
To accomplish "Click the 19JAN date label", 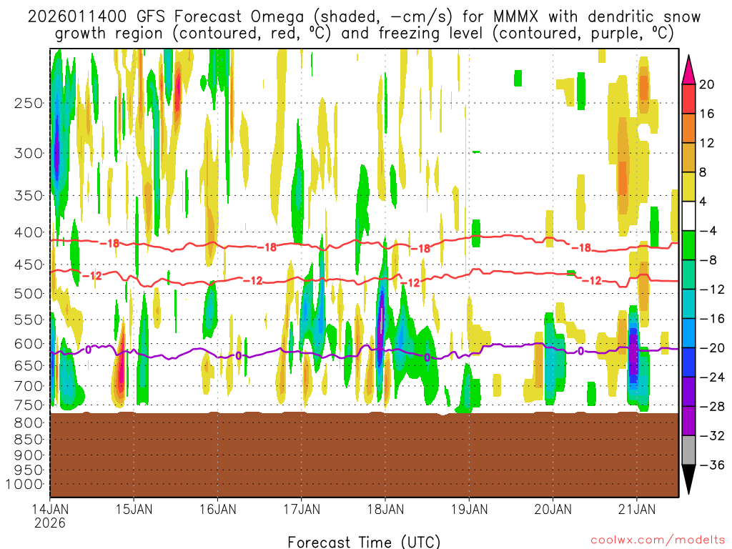I will click(x=469, y=509).
